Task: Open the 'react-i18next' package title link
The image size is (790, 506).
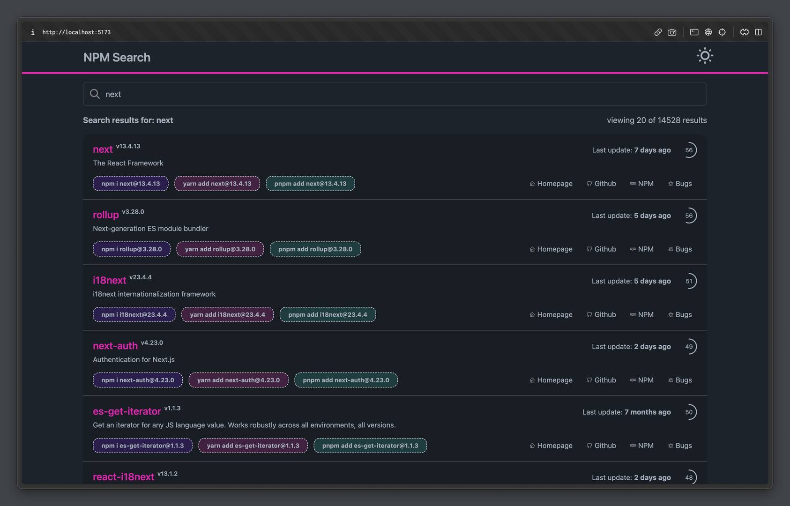Action: click(x=124, y=477)
